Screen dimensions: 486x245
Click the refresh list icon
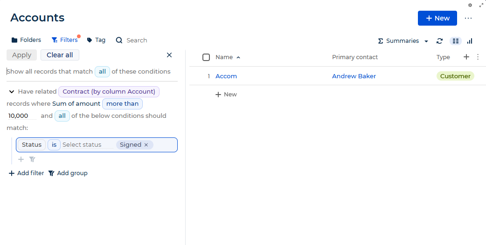439,41
